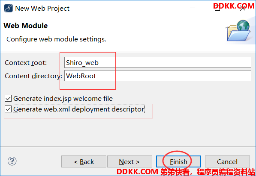
Task: Minimize the New Web Project dialog
Action: click(x=193, y=8)
